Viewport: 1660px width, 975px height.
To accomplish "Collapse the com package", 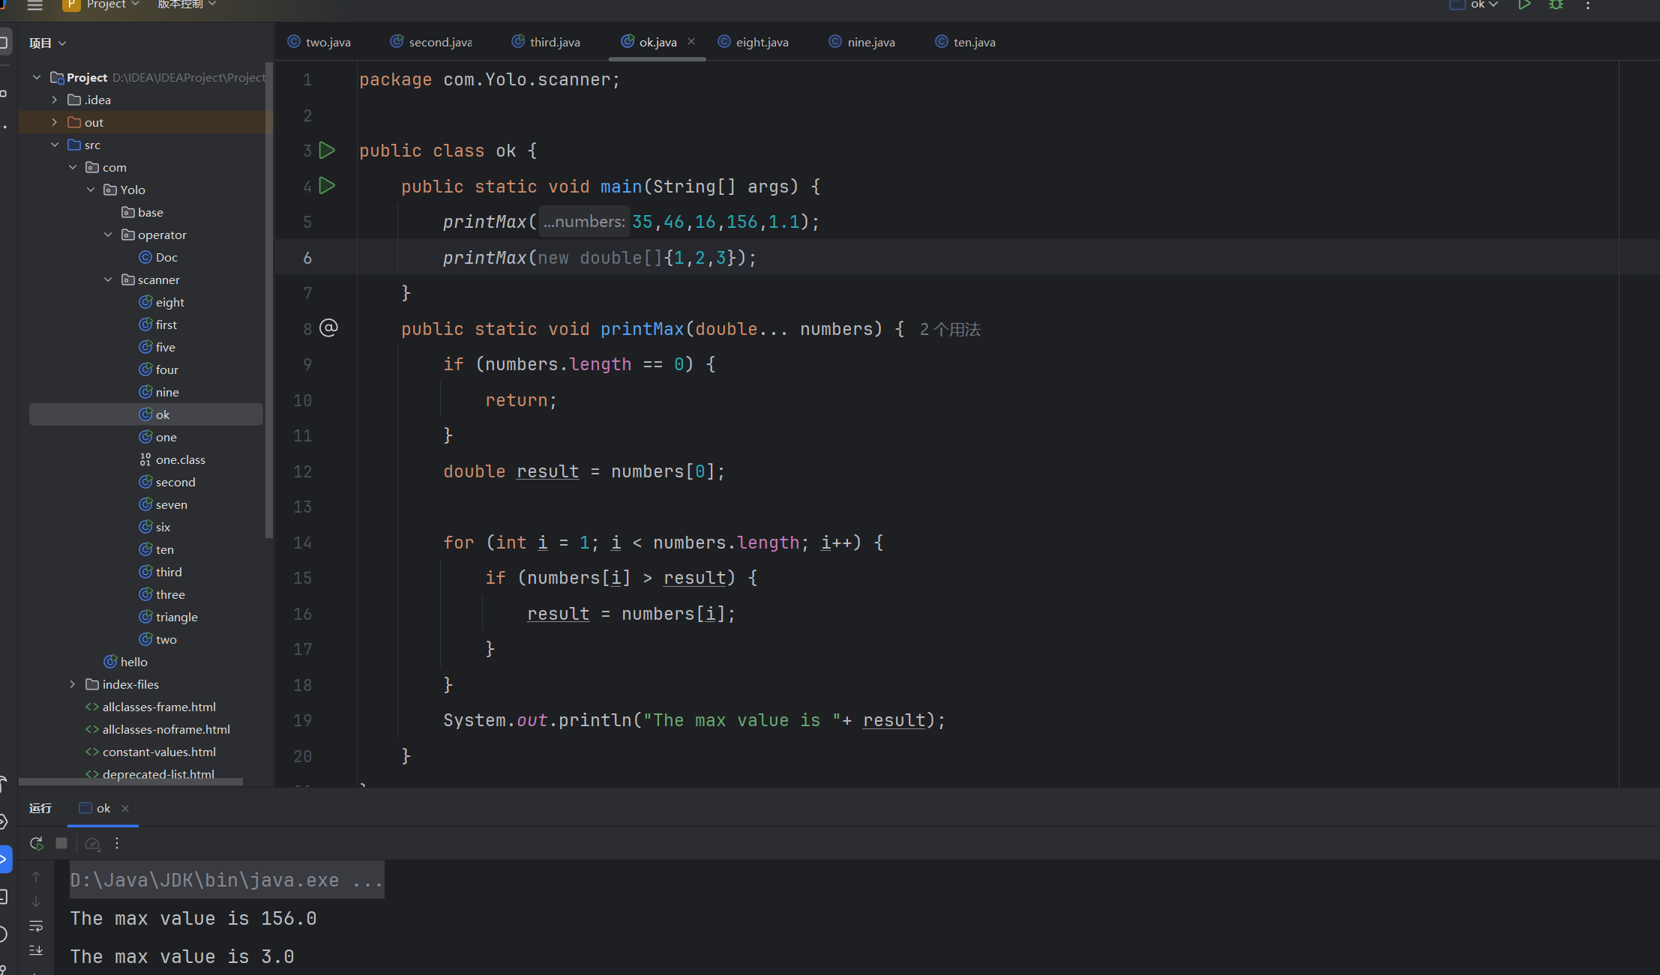I will [72, 167].
